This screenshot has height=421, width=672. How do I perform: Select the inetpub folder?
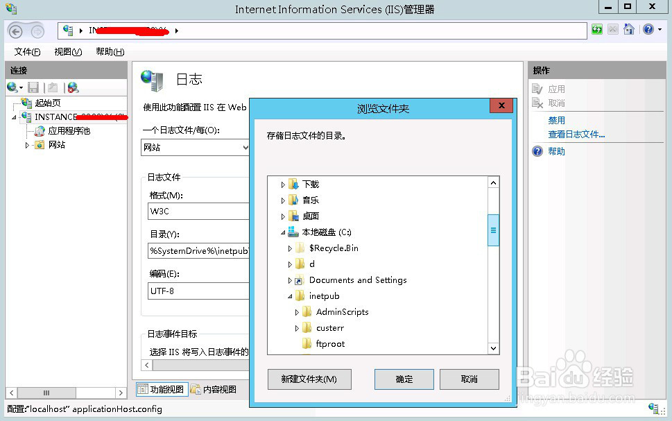point(324,296)
